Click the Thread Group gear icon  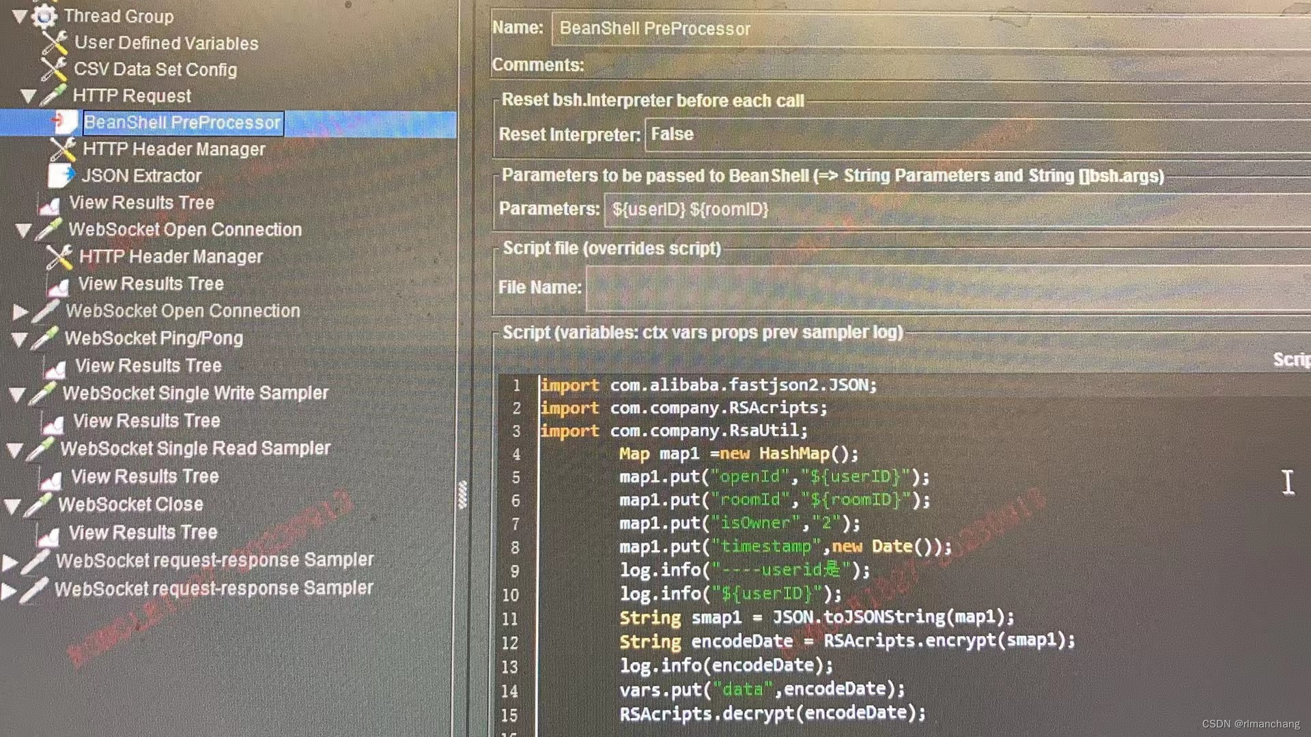[x=44, y=15]
